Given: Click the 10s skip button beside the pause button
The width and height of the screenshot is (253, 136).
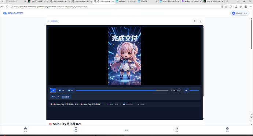Looking at the screenshot, I should click(61, 90).
